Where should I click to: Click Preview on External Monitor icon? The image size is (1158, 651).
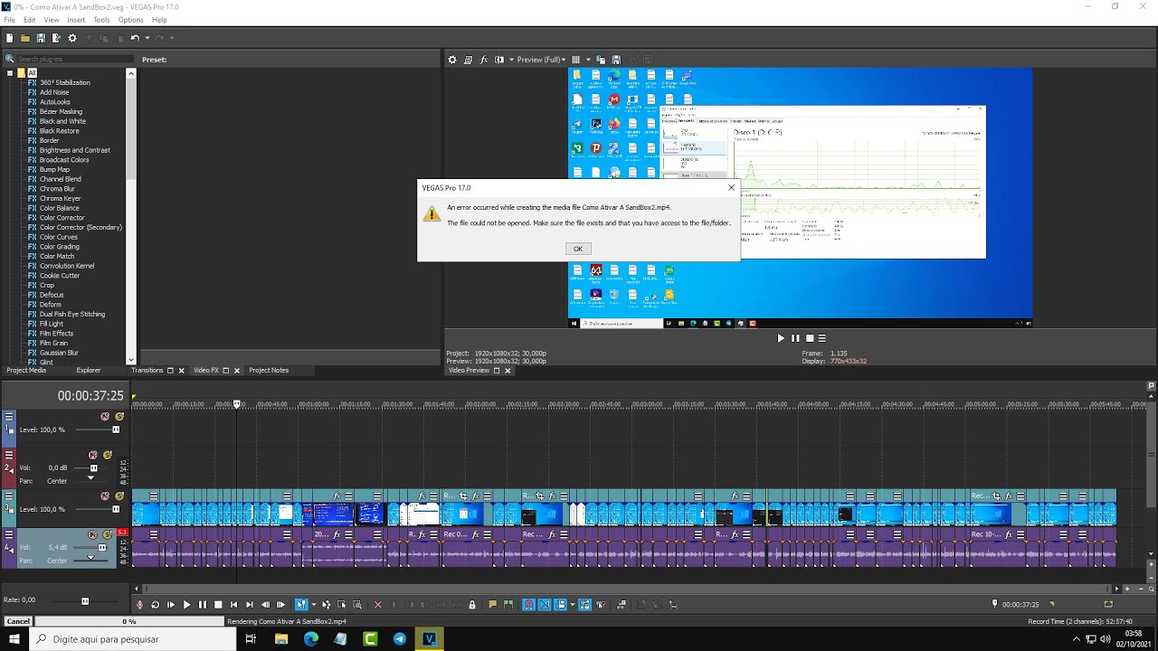468,60
